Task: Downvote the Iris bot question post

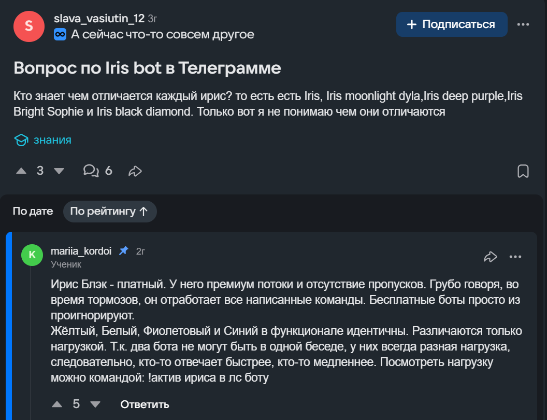Action: coord(59,171)
